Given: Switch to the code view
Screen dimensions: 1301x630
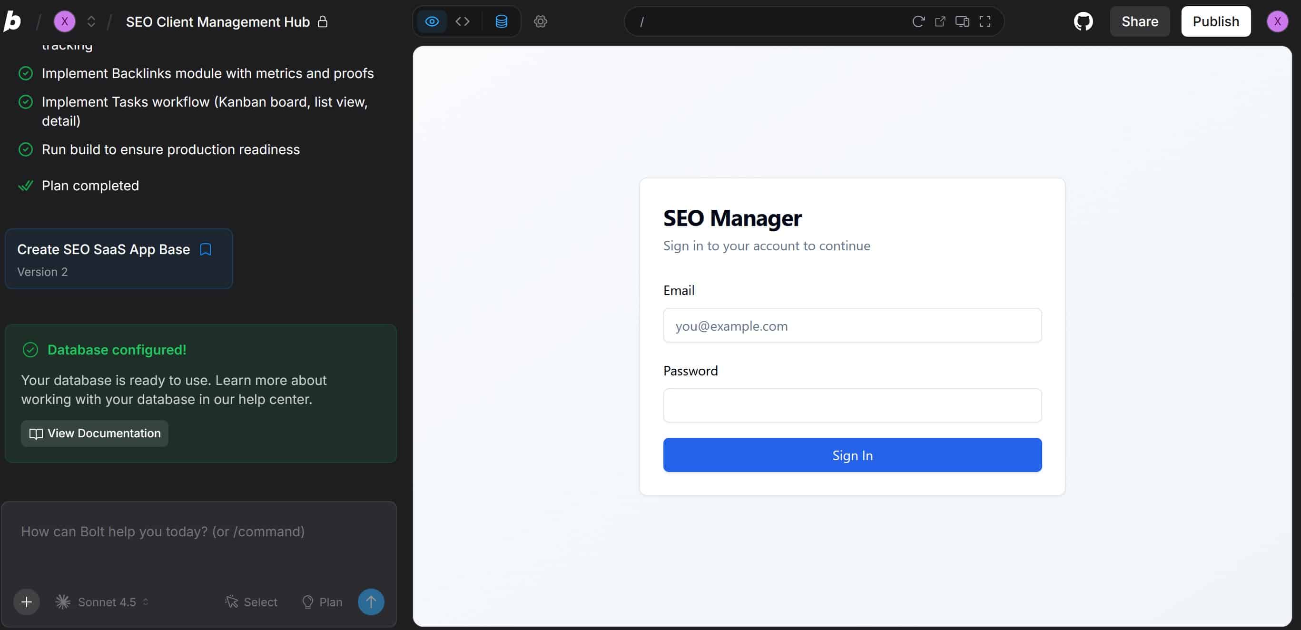Looking at the screenshot, I should click(x=462, y=21).
